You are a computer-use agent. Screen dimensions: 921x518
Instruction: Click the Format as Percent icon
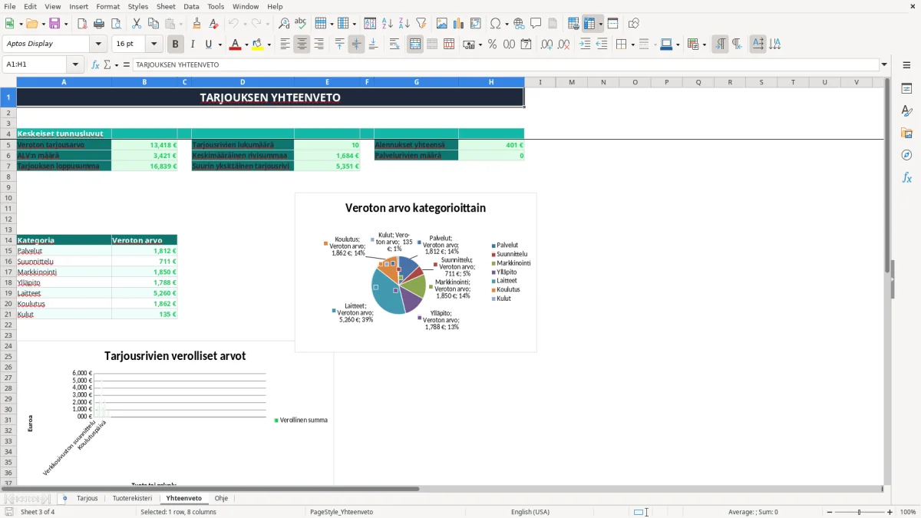tap(492, 45)
